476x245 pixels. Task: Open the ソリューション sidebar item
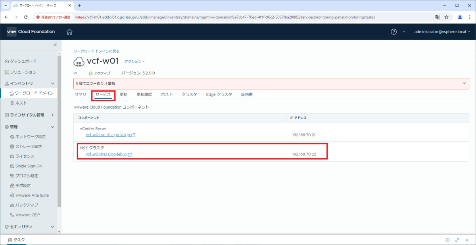pos(21,72)
